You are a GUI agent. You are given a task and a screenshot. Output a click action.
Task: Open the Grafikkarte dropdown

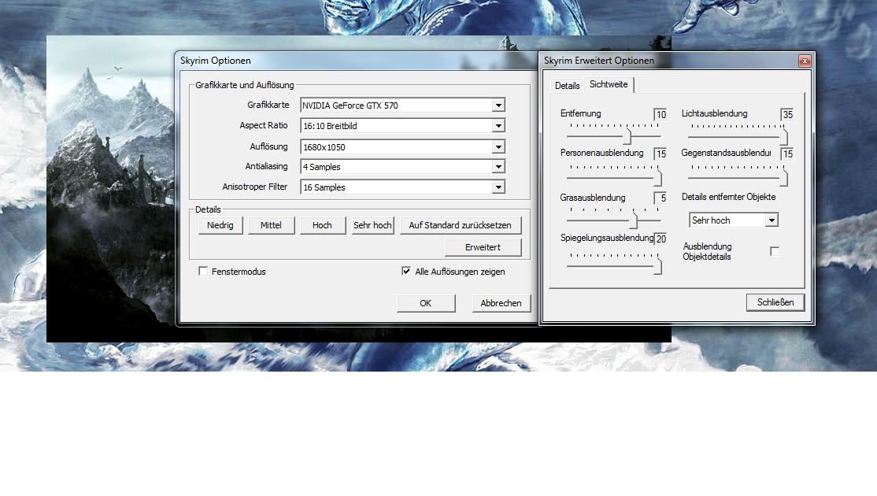[403, 105]
